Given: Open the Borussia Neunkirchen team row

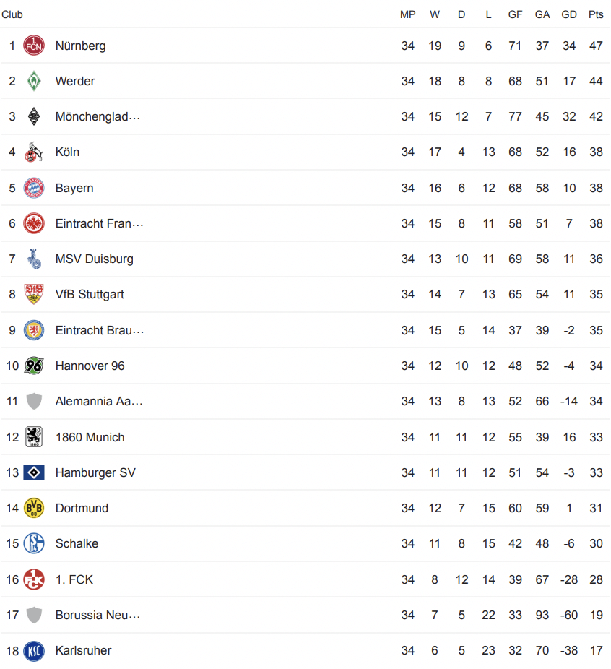Looking at the screenshot, I should point(305,615).
